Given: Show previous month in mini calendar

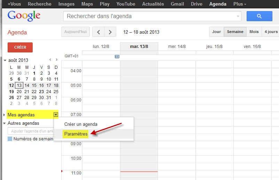Looking at the screenshot, I should click(x=50, y=60).
